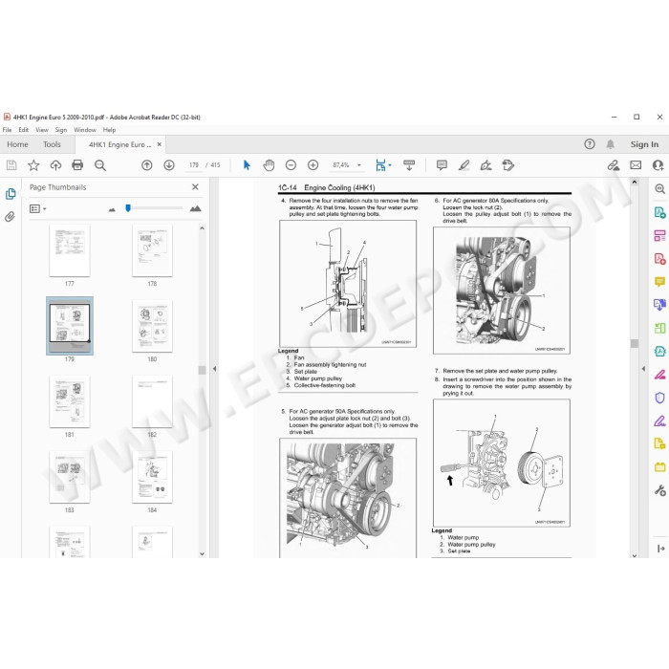The image size is (669, 669).
Task: Open the Window menu
Action: (85, 130)
